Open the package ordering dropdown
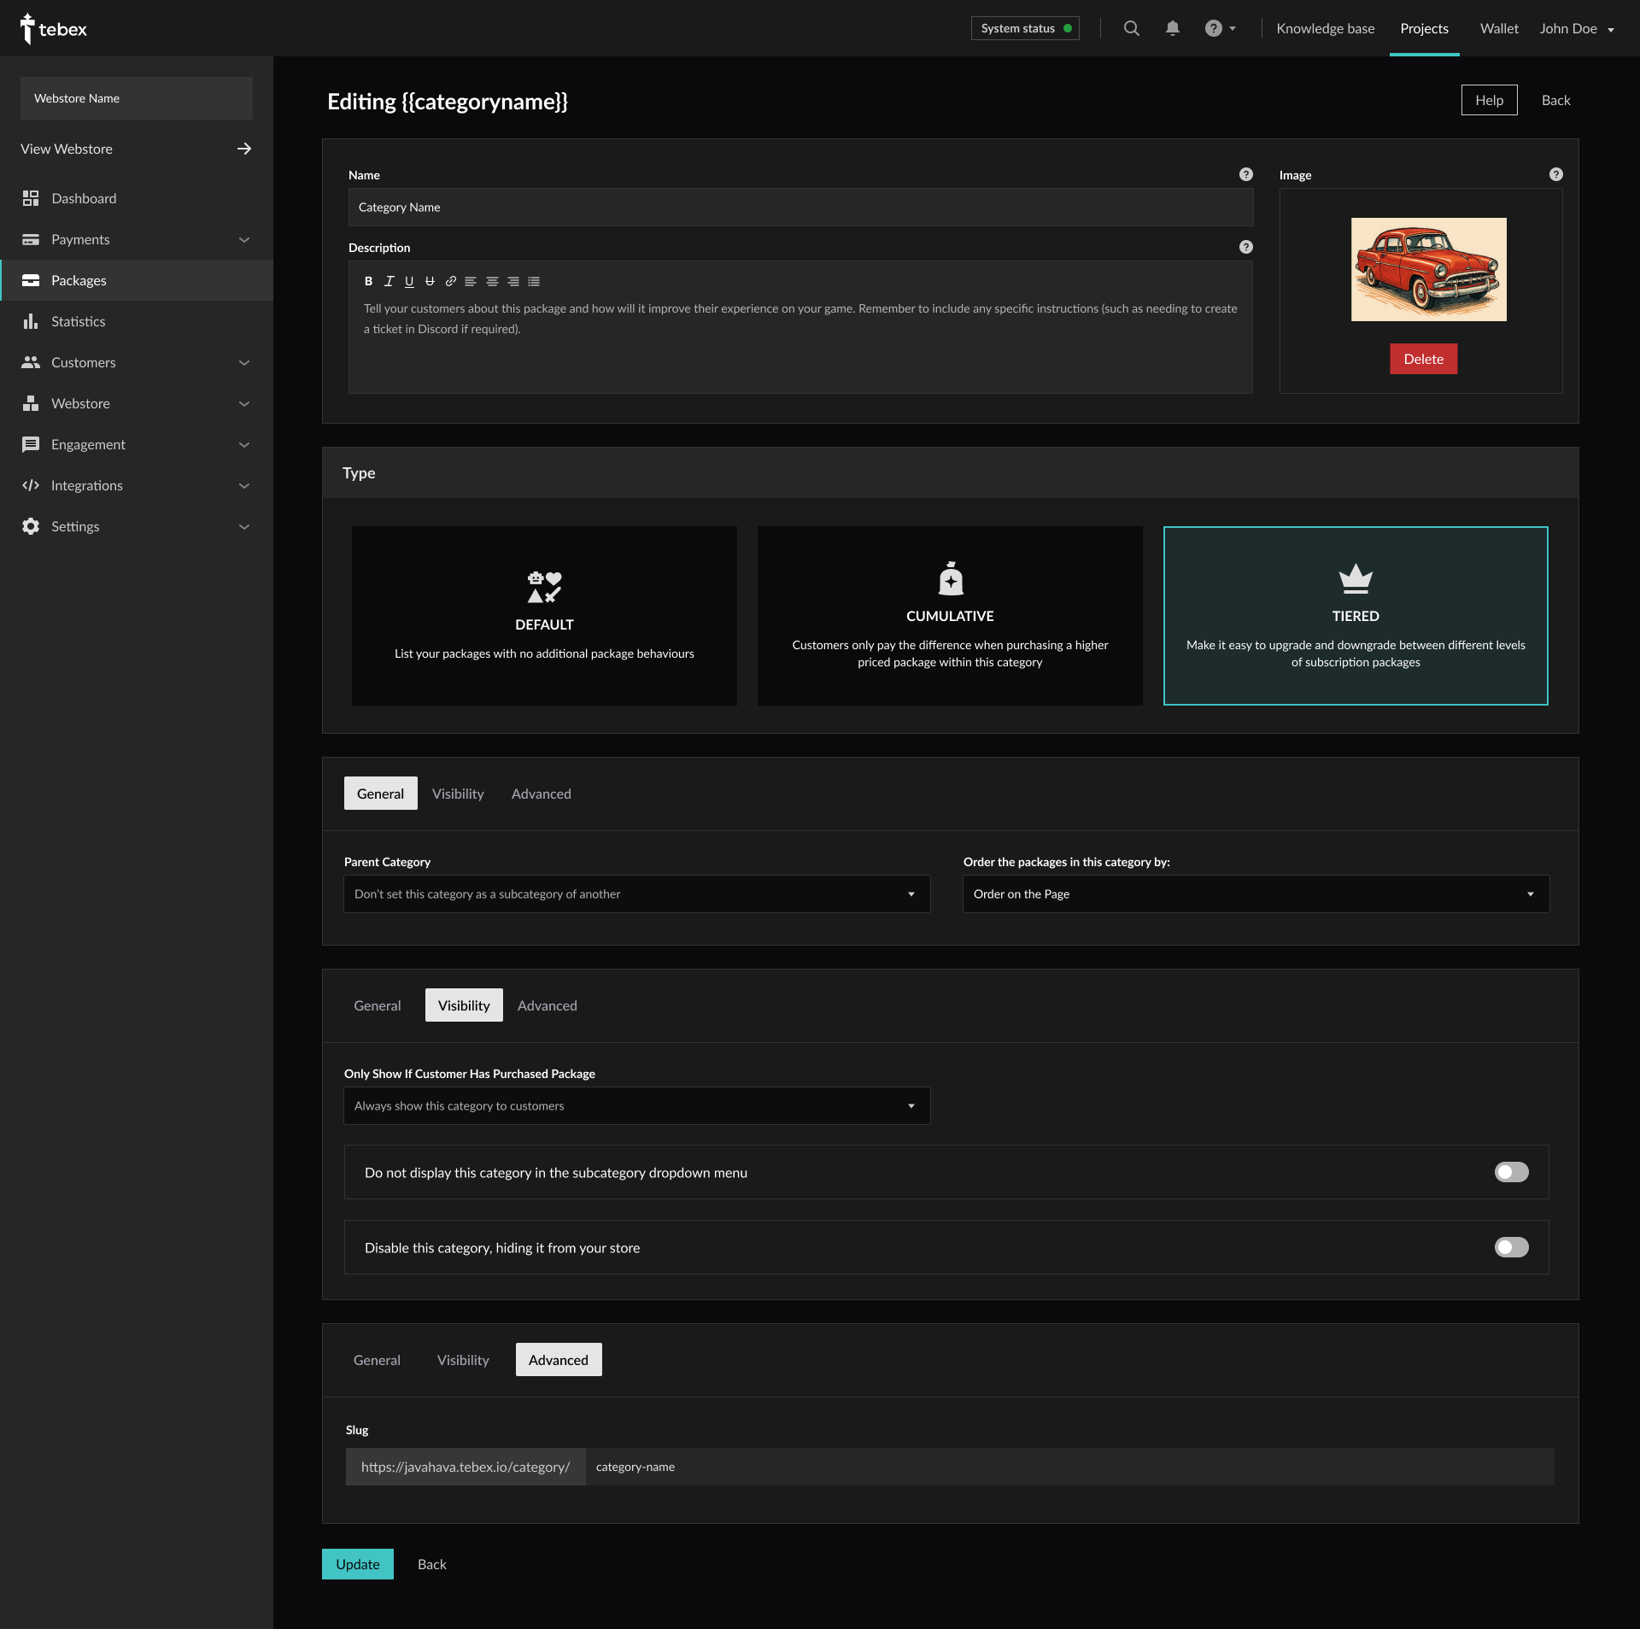The width and height of the screenshot is (1640, 1629). click(x=1256, y=894)
